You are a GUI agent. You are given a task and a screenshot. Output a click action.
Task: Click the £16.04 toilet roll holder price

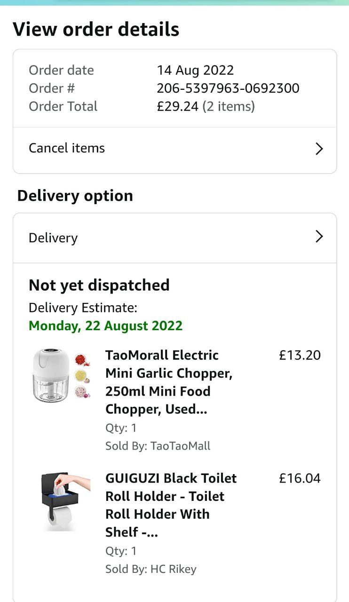(x=300, y=478)
